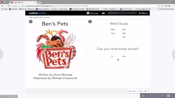Click the Chrome profile icon at top right

[x=173, y=2]
